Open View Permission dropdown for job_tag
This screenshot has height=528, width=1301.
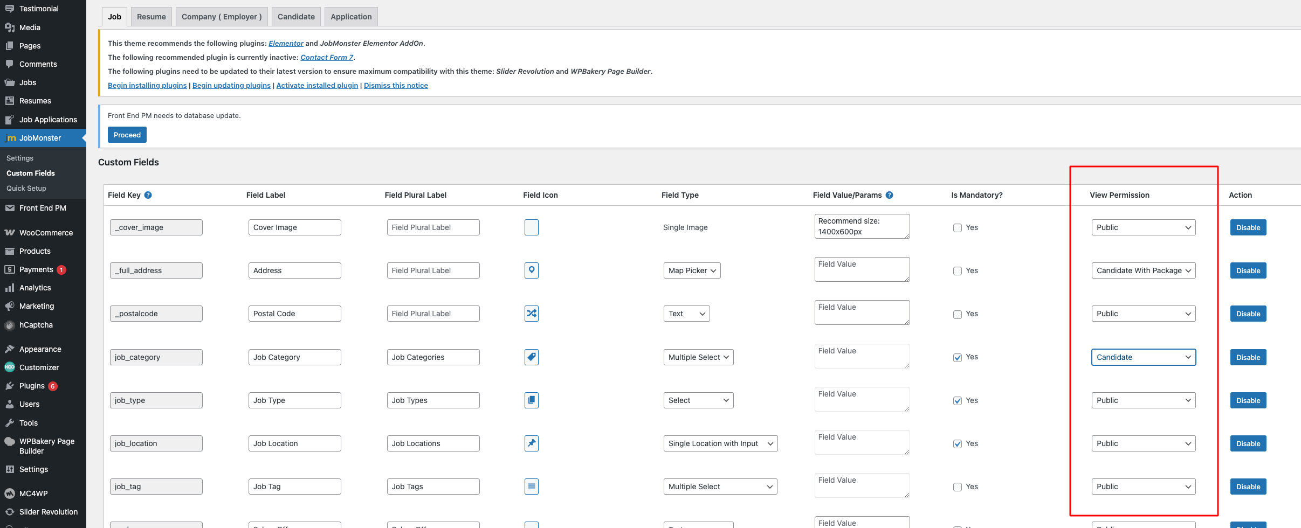(1144, 487)
